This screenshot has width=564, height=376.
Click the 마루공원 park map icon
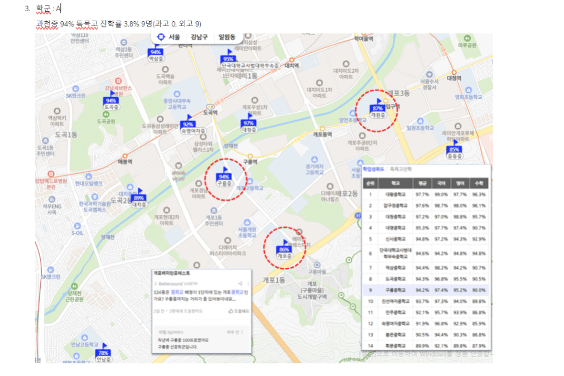pos(467,38)
